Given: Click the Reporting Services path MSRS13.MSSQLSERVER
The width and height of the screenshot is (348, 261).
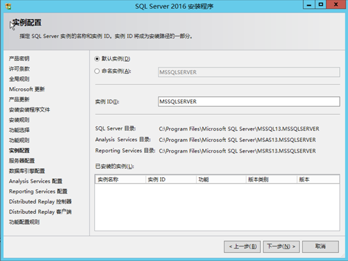Looking at the screenshot, I should click(x=237, y=151).
